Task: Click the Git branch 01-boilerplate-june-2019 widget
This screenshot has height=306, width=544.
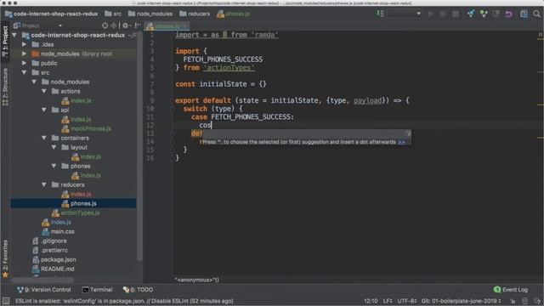Action: click(x=461, y=301)
